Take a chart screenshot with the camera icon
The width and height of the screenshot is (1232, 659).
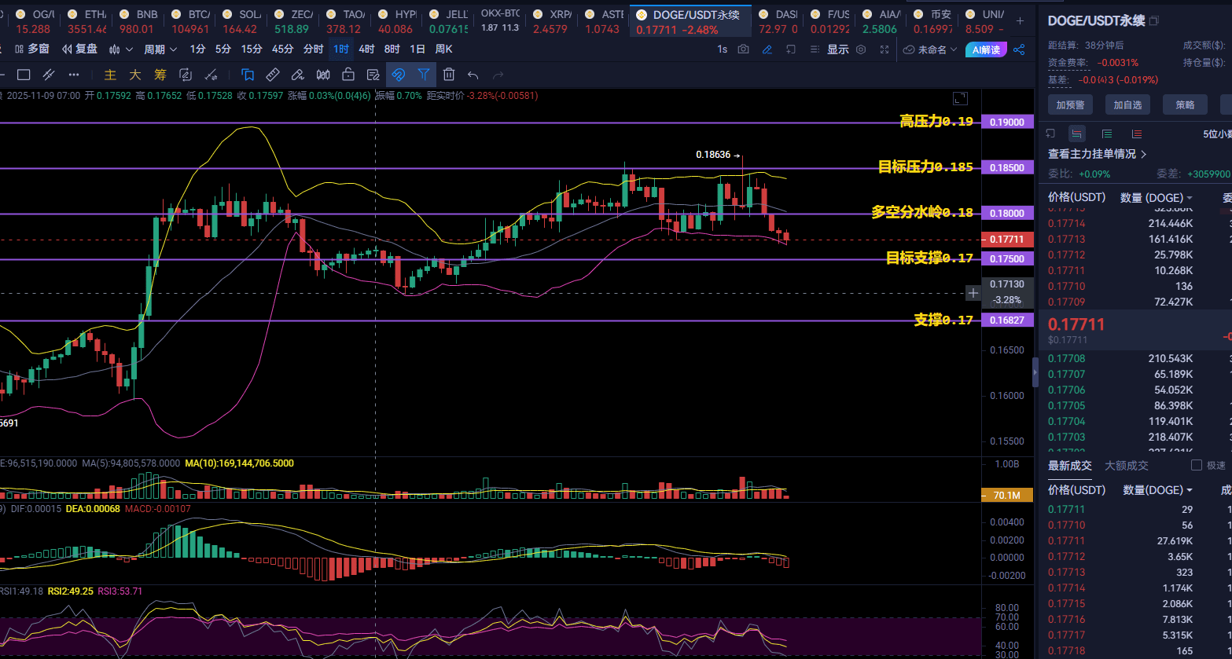[743, 49]
